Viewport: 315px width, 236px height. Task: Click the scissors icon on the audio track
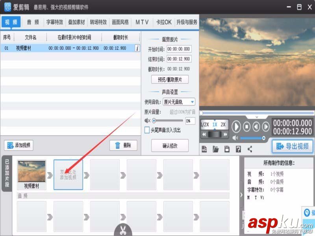pos(122,230)
